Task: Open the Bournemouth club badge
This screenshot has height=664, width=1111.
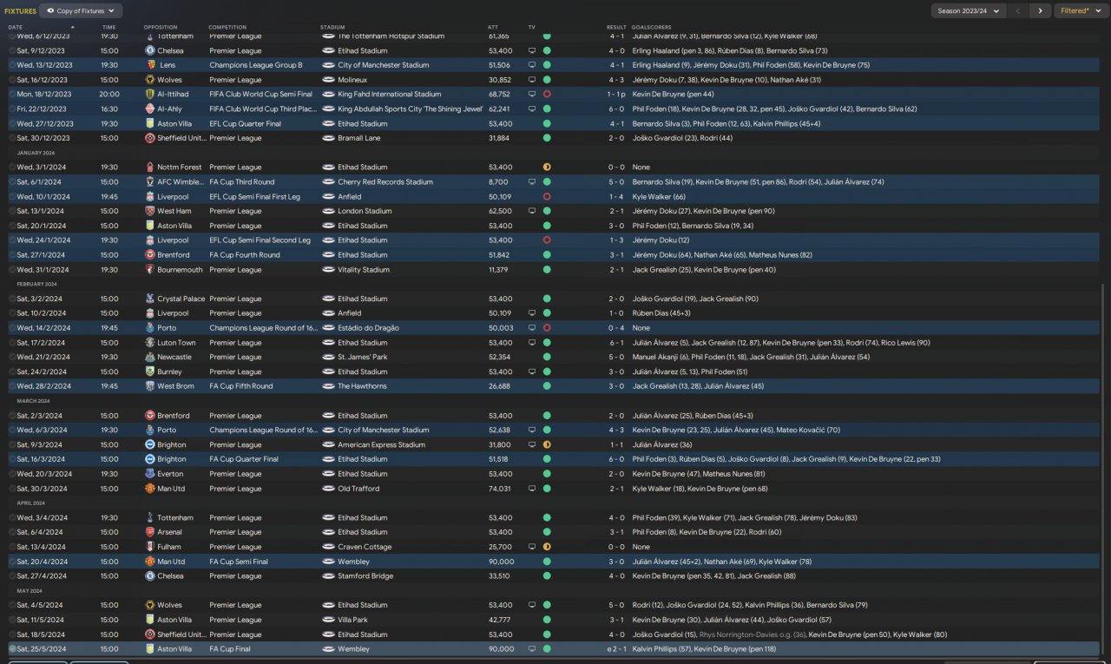Action: coord(150,270)
